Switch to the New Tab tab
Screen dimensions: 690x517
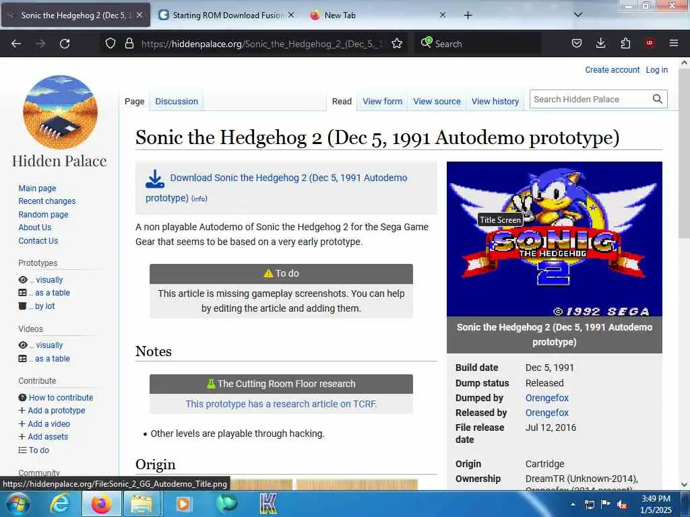pyautogui.click(x=379, y=15)
